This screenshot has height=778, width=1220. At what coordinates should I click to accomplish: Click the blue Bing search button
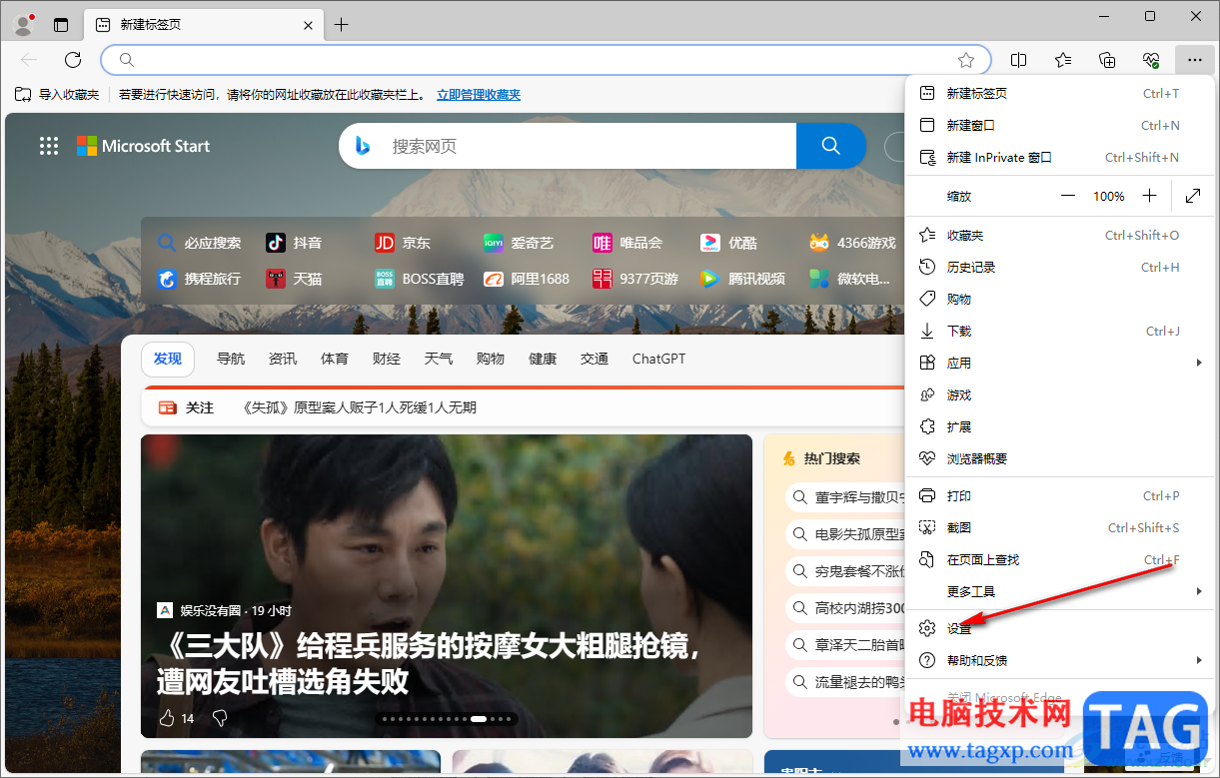click(x=830, y=146)
